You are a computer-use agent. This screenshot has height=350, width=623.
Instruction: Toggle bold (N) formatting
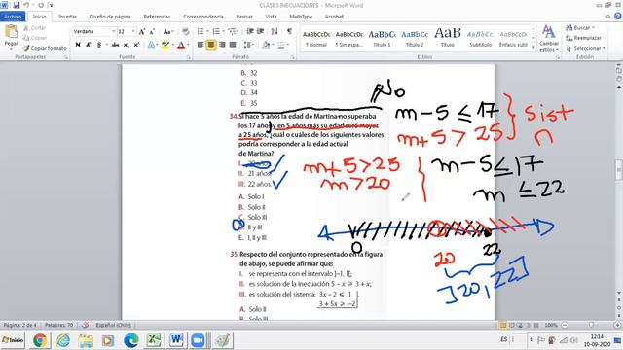tap(78, 45)
